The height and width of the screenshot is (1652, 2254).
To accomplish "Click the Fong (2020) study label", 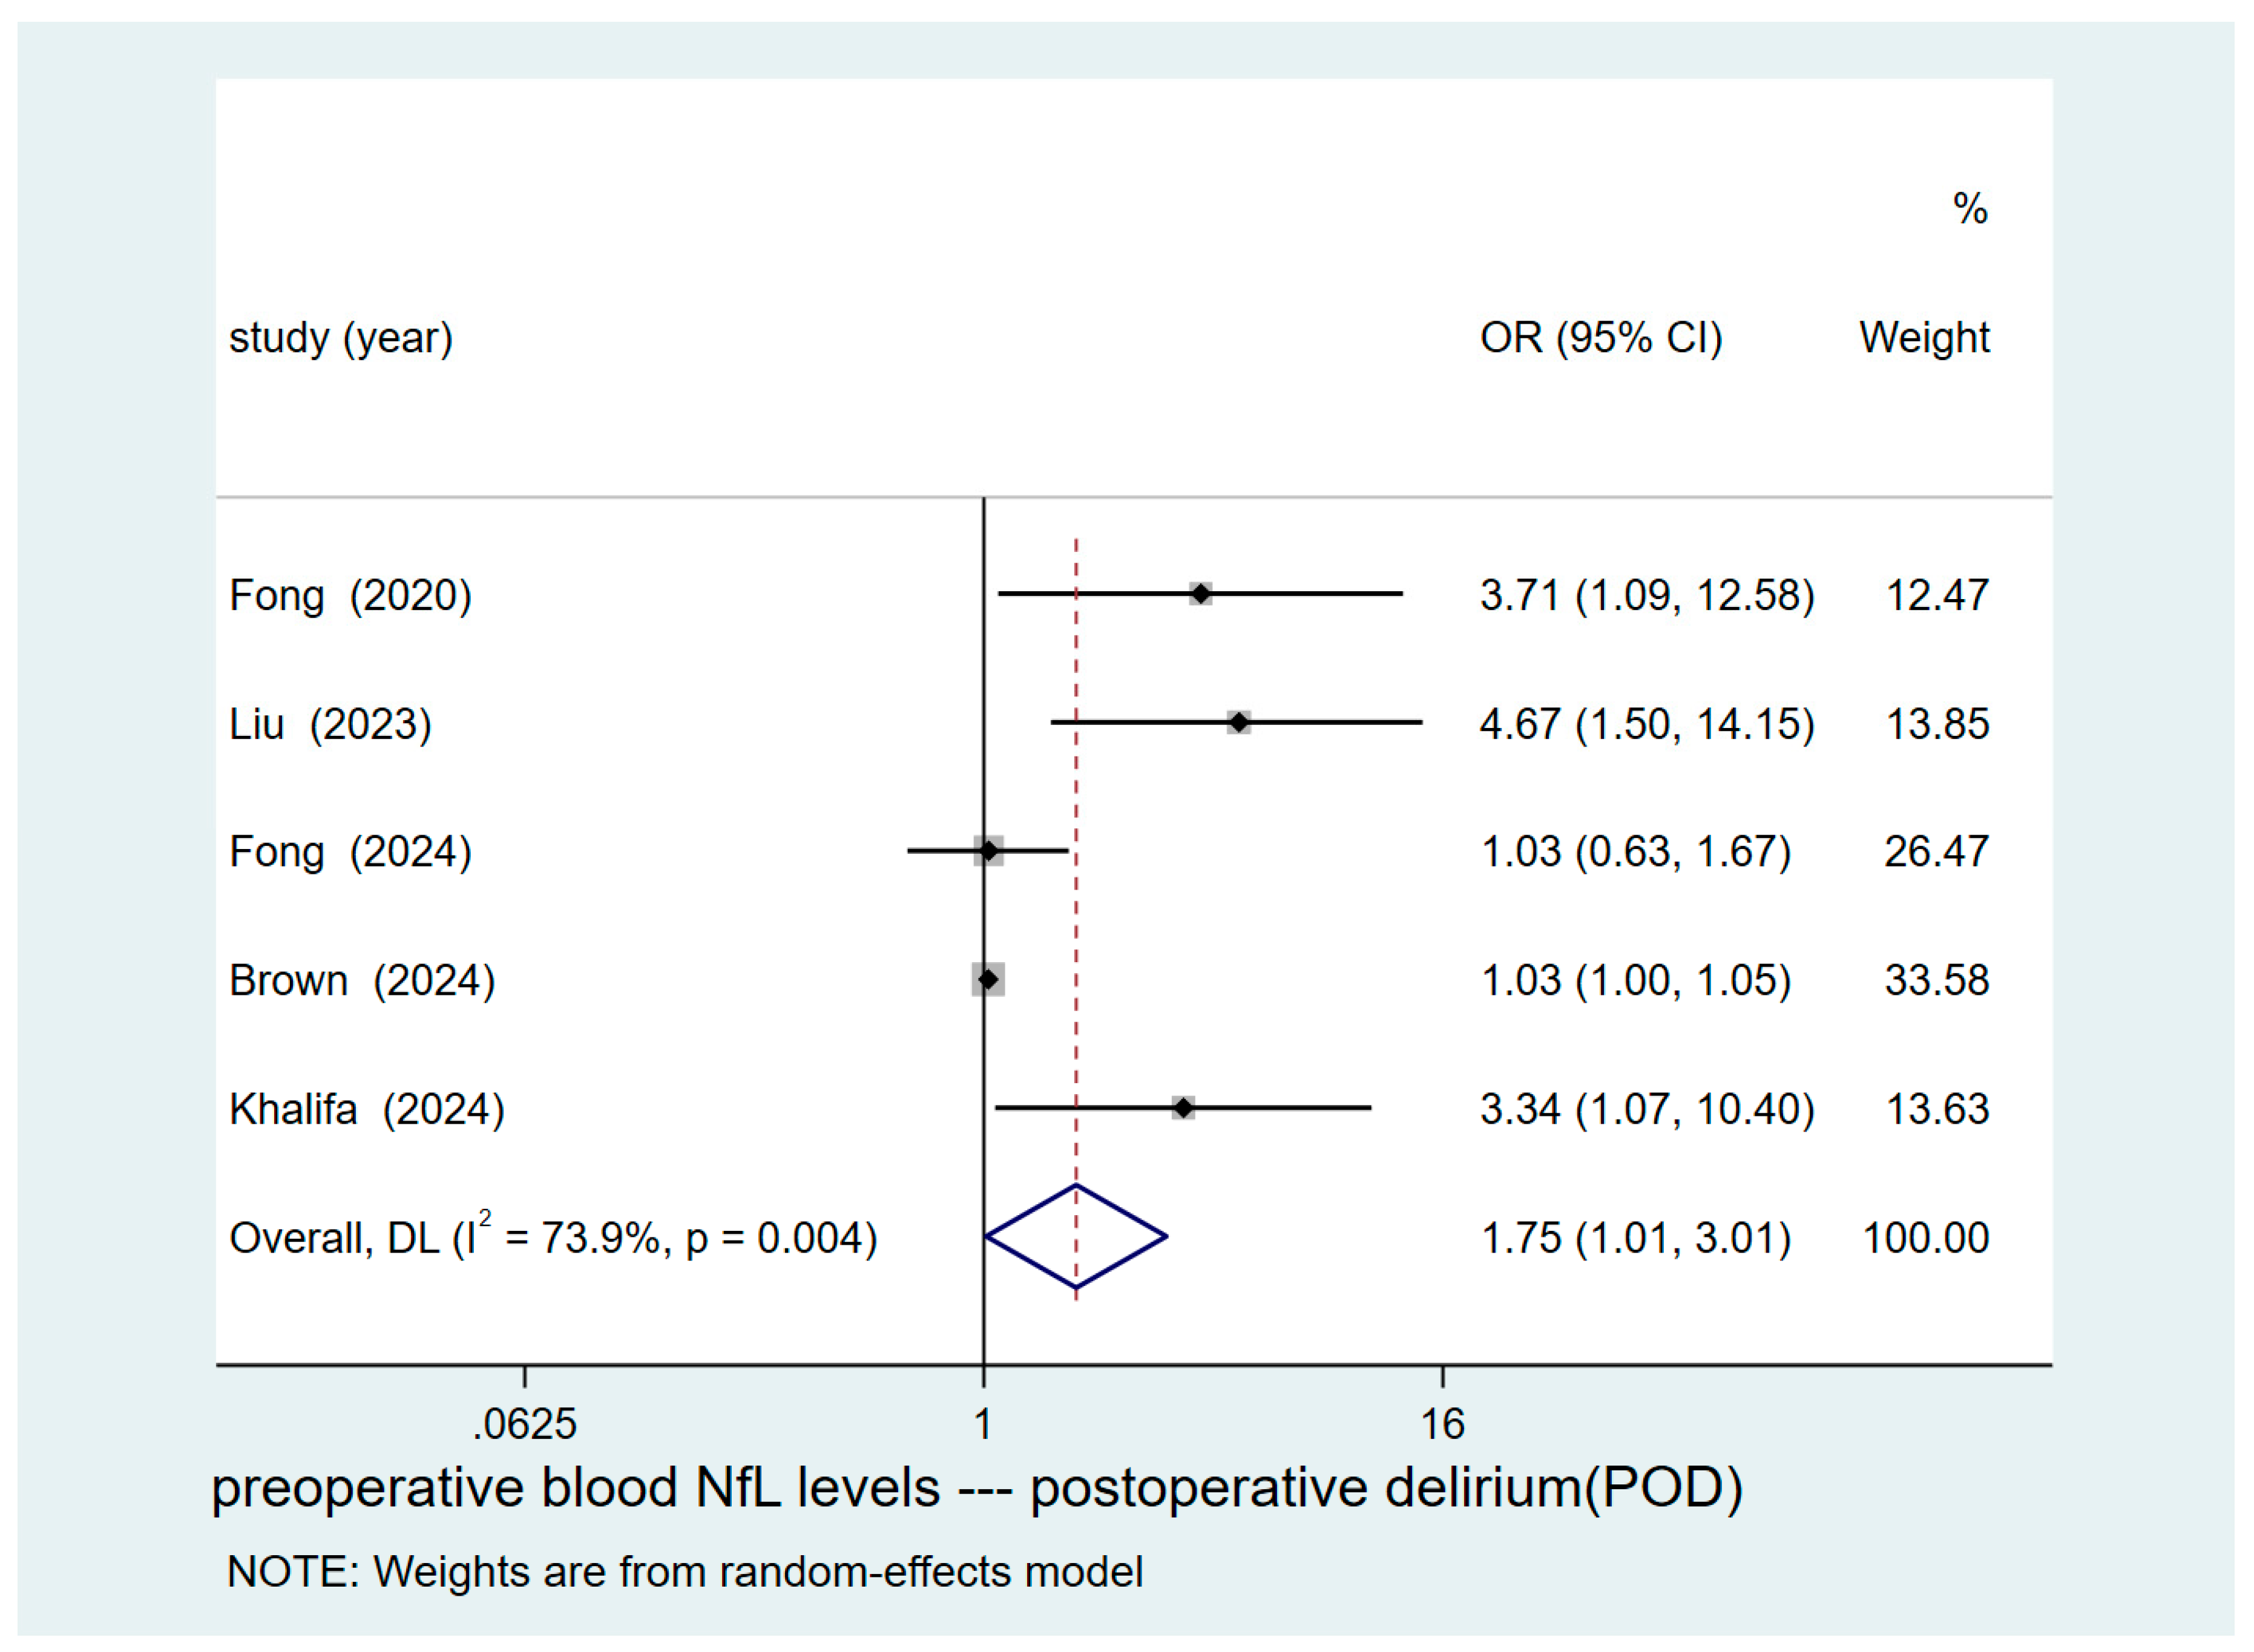I will (x=350, y=596).
